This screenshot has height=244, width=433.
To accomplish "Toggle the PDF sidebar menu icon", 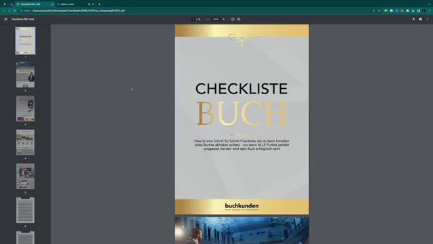I will point(5,19).
